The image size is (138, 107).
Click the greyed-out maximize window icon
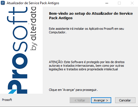(119, 3)
